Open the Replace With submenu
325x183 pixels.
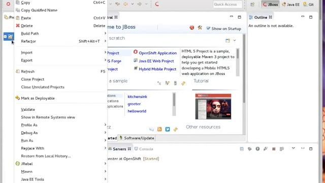pos(60,148)
